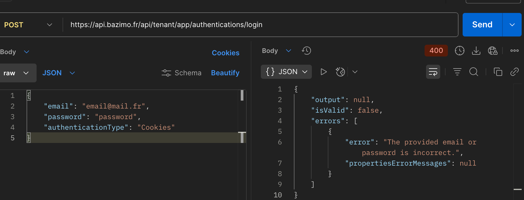The image size is (524, 200).
Task: Open the Cookies link
Action: coord(225,53)
